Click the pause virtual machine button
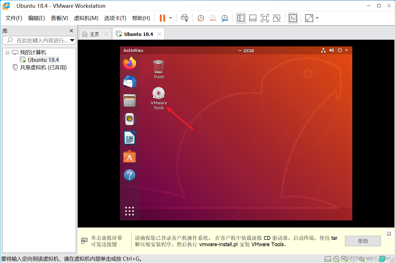This screenshot has width=395, height=263. 162,18
